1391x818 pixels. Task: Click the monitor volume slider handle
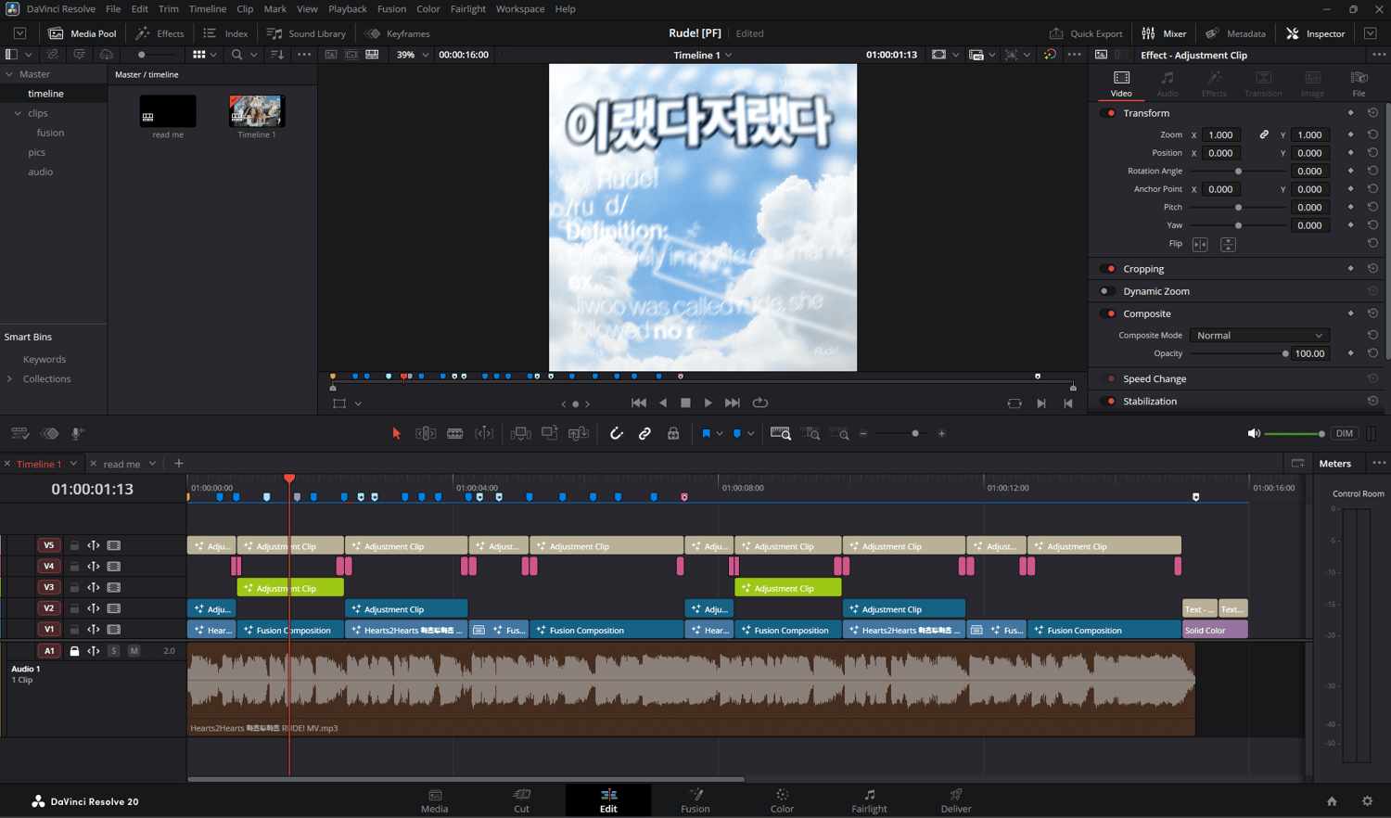point(1321,433)
